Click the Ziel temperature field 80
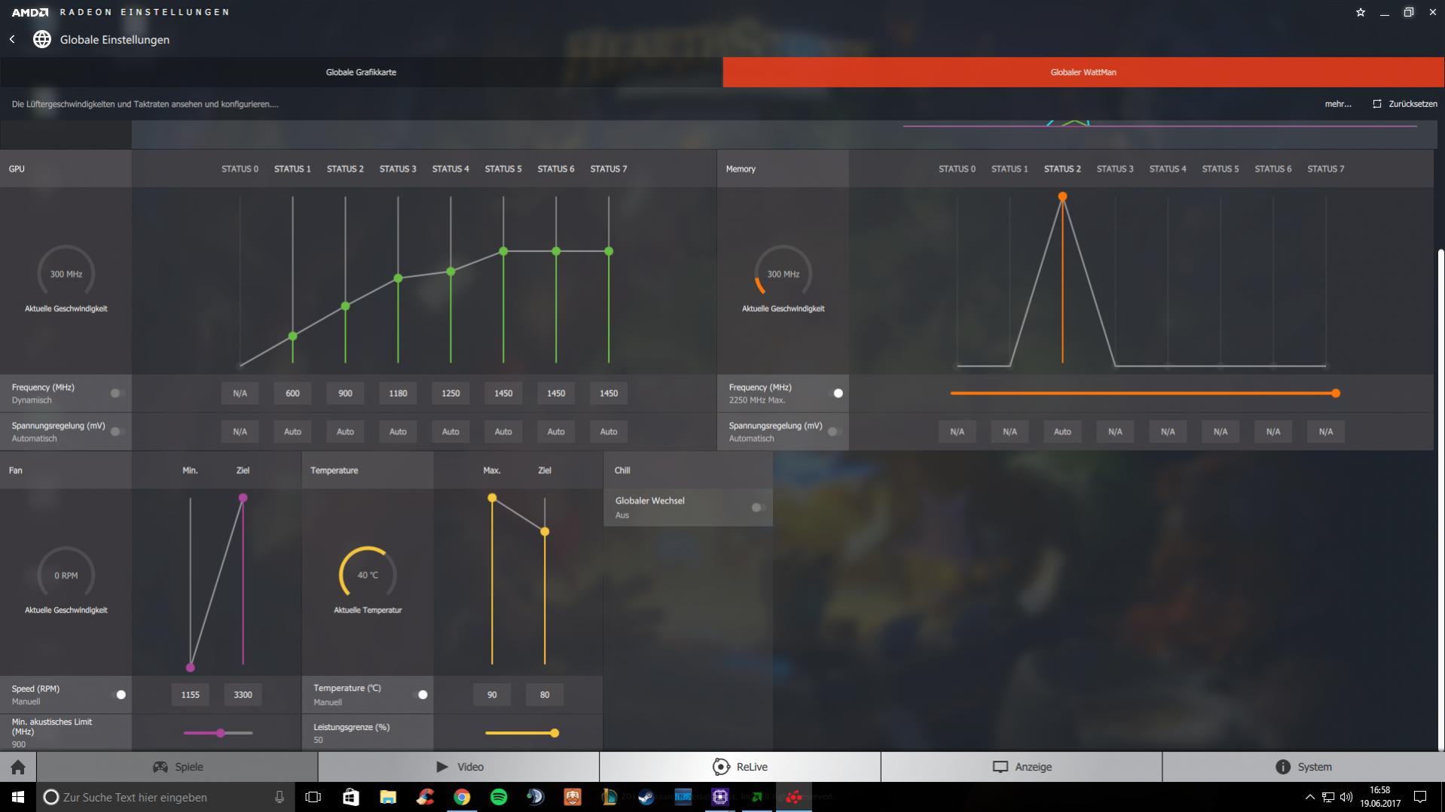This screenshot has height=812, width=1445. [x=545, y=695]
